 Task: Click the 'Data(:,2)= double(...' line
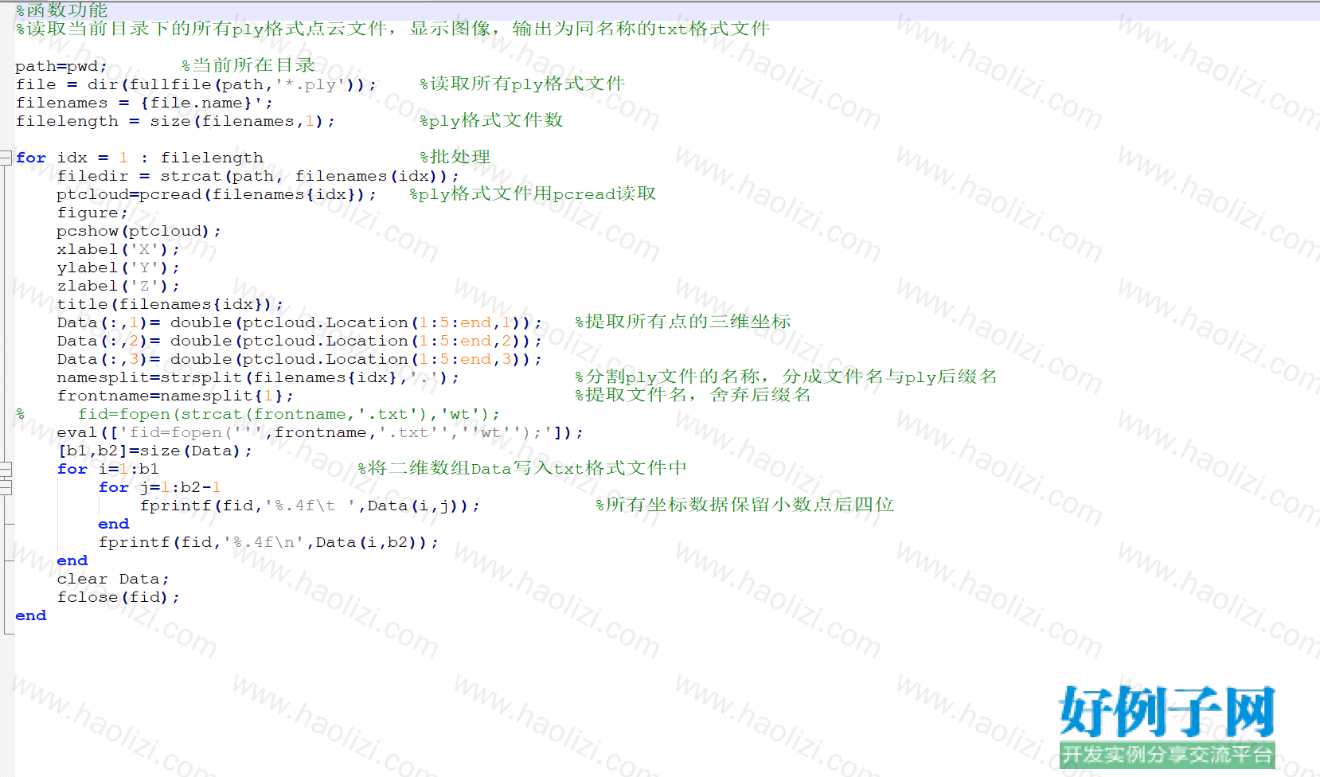click(x=299, y=341)
